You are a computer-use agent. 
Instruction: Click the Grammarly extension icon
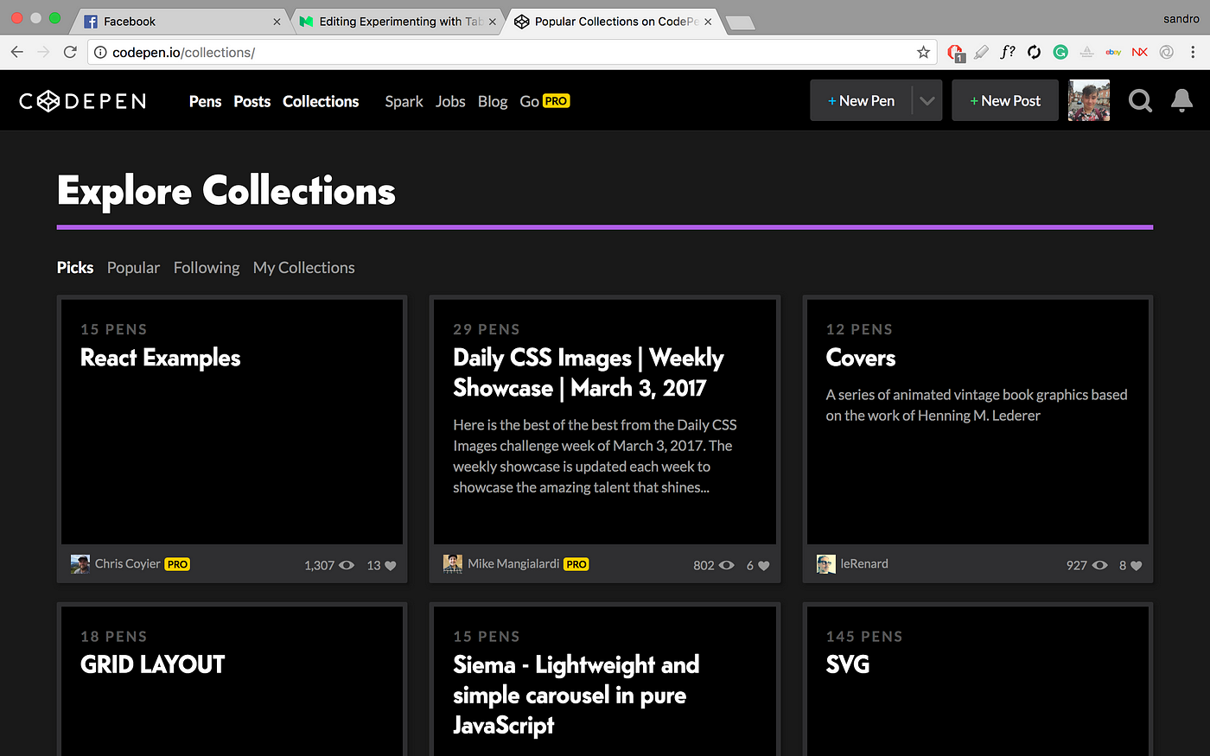(1060, 52)
